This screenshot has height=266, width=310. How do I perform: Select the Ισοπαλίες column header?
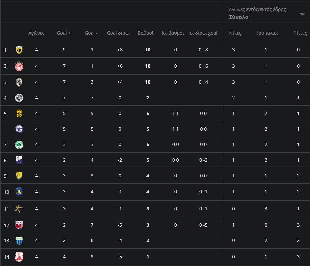click(268, 33)
